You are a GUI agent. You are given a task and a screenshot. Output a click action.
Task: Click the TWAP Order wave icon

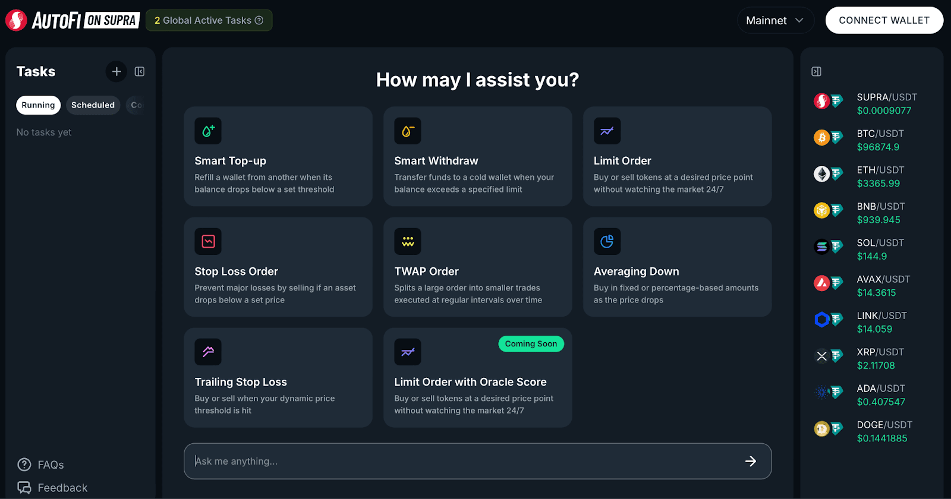[x=408, y=242]
